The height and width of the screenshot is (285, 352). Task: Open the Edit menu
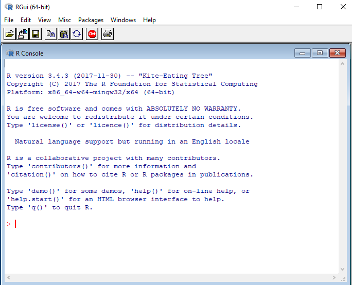coord(26,20)
